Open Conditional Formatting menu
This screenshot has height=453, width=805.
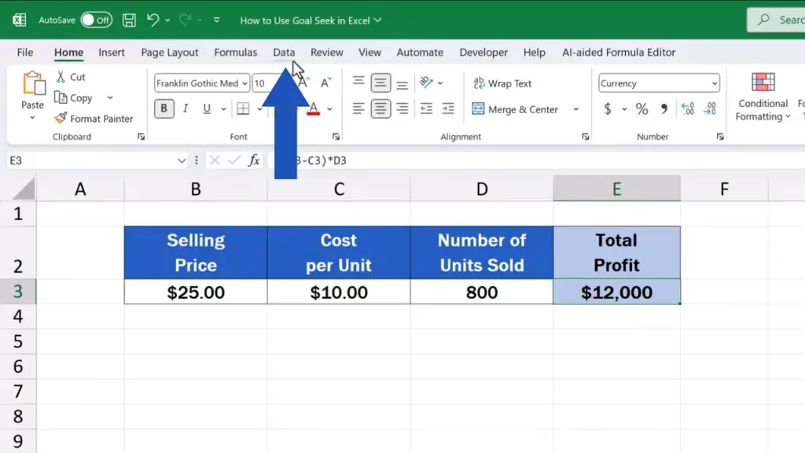(763, 98)
